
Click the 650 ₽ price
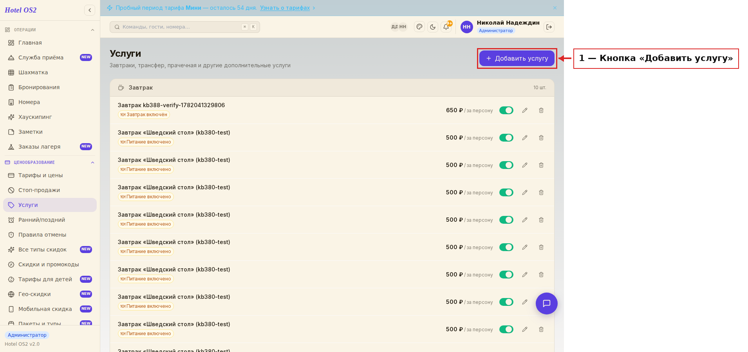pyautogui.click(x=454, y=110)
